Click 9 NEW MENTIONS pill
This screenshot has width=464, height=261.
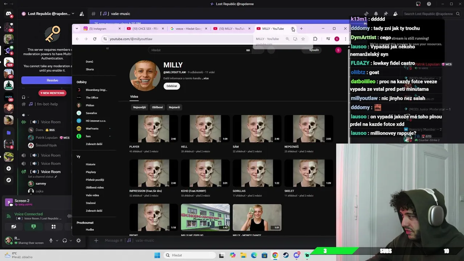[x=52, y=93]
